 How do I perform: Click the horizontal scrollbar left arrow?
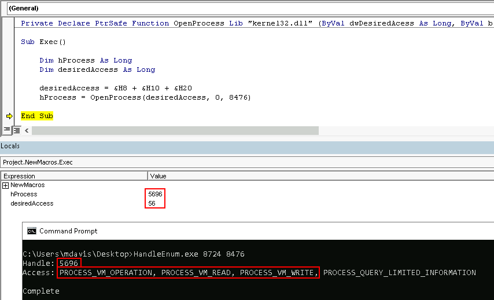(26, 130)
